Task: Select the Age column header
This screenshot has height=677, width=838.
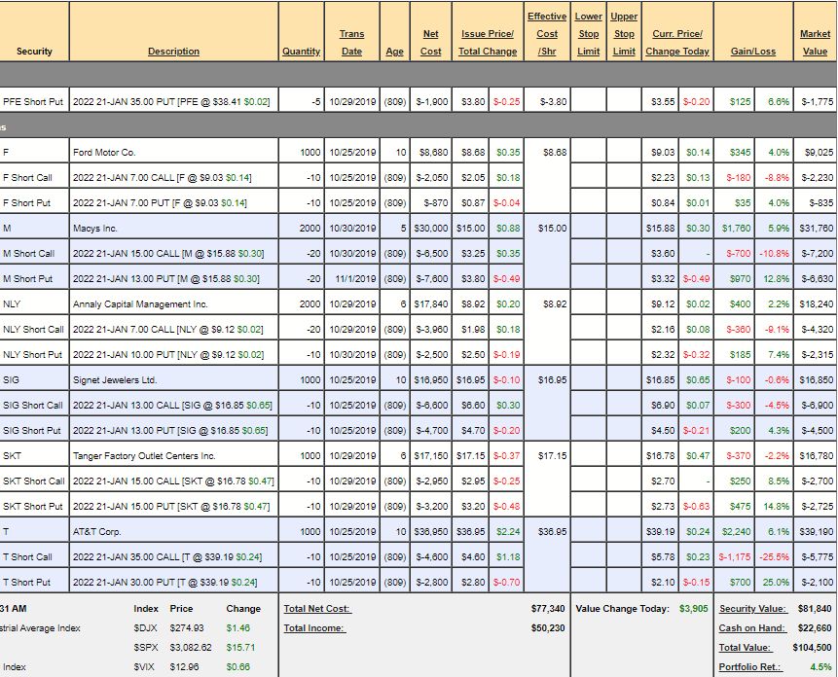Action: click(x=394, y=52)
